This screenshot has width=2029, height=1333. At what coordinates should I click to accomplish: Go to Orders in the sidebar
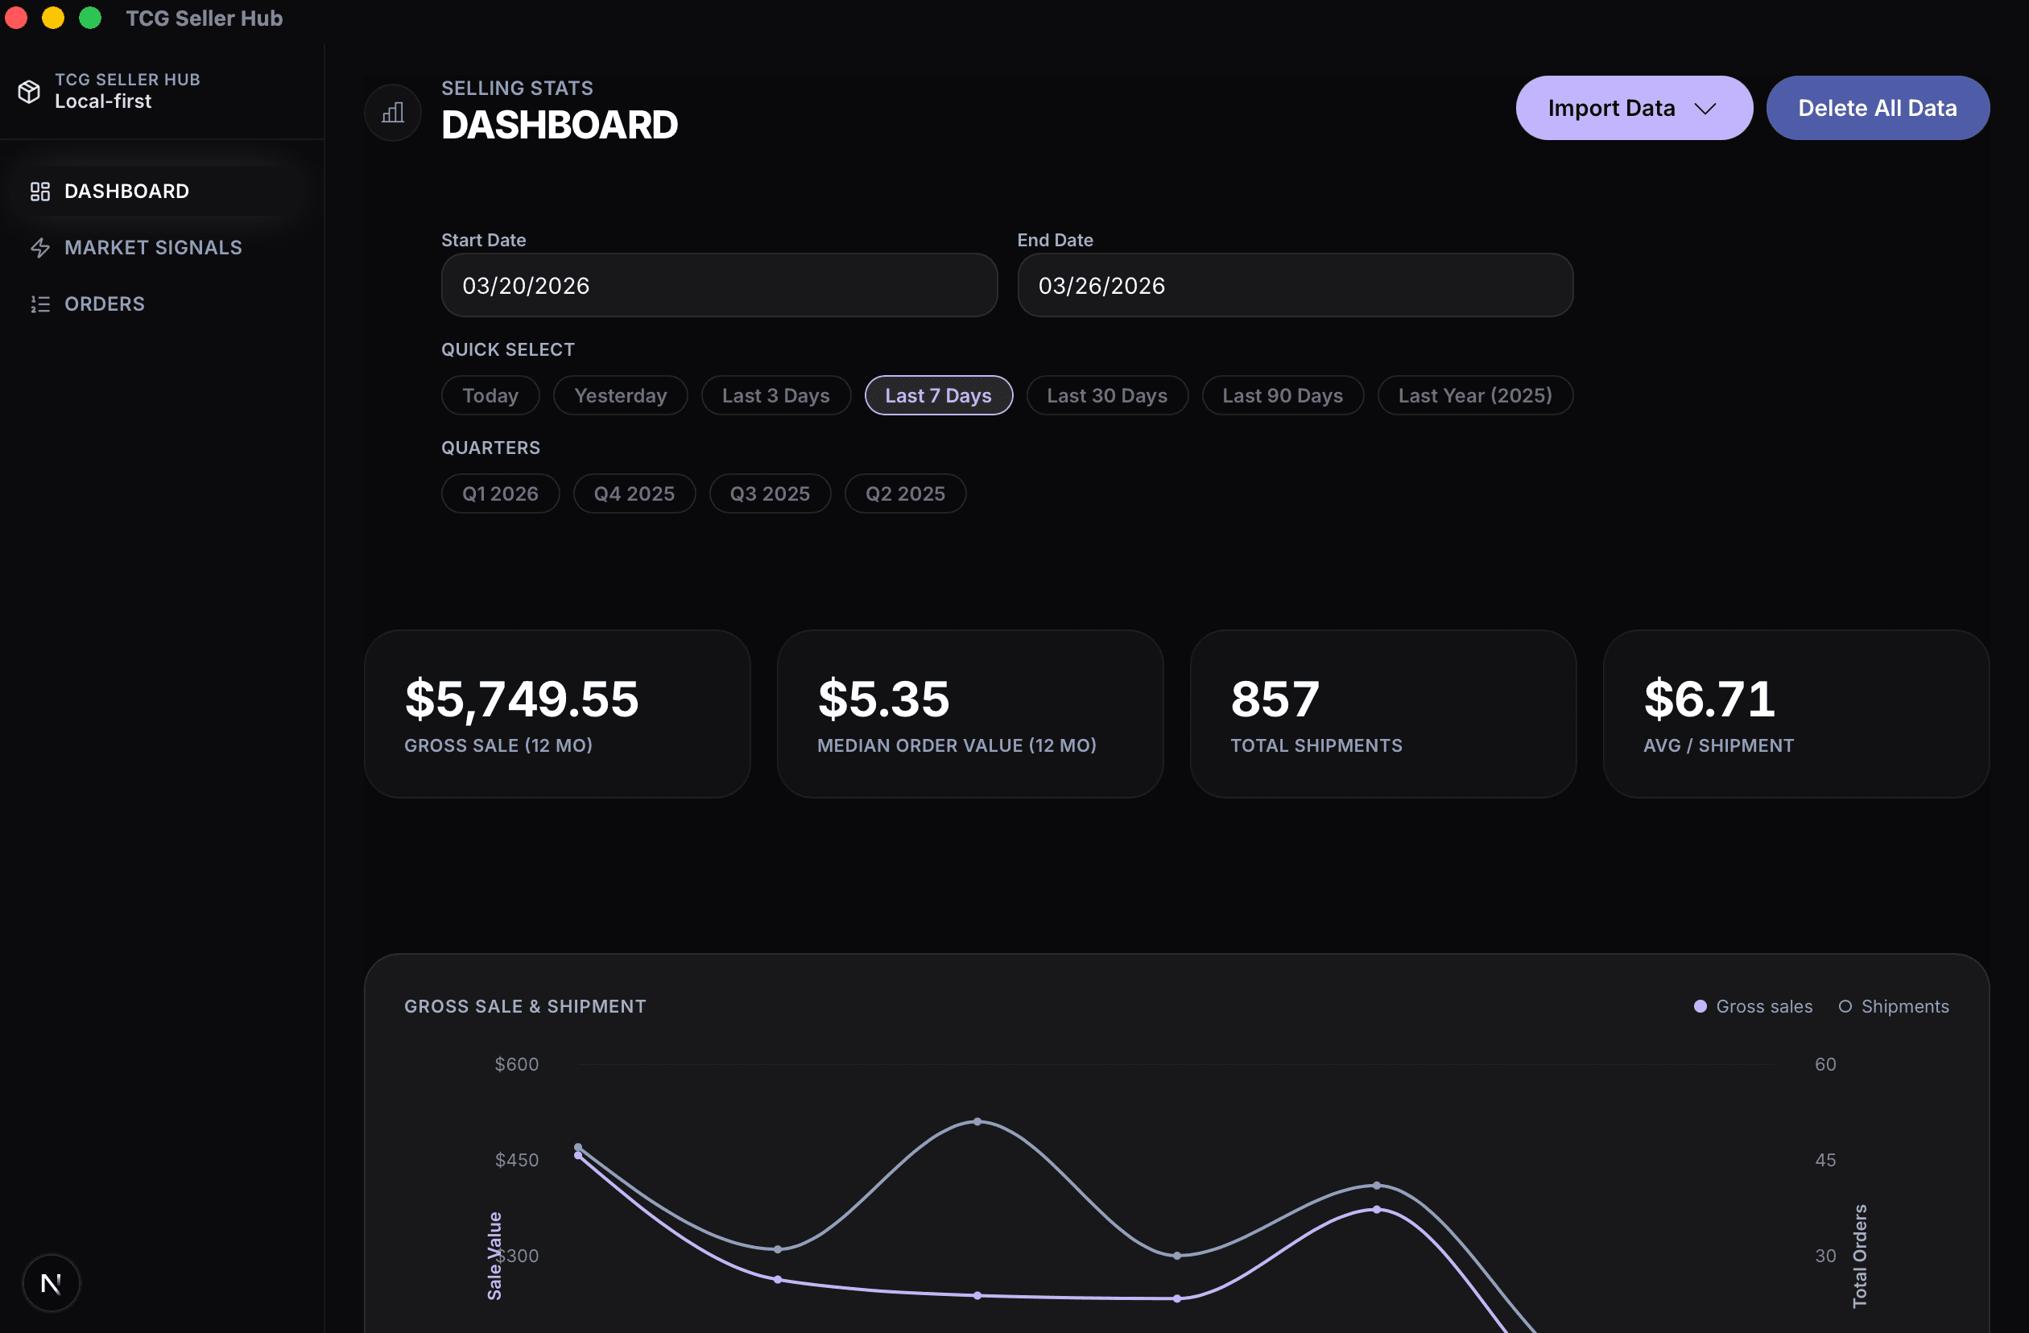point(104,304)
